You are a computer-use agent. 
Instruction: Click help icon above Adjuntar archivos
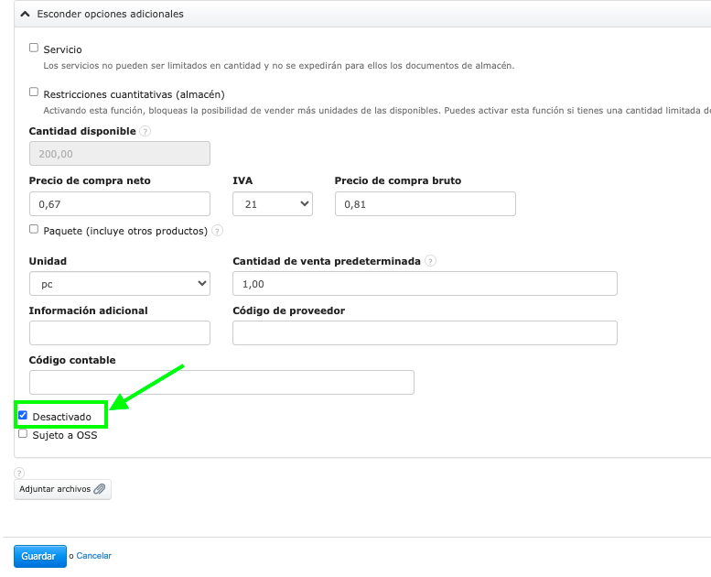(x=19, y=473)
